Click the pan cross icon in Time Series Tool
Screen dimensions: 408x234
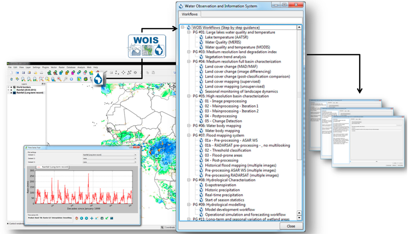click(92, 218)
